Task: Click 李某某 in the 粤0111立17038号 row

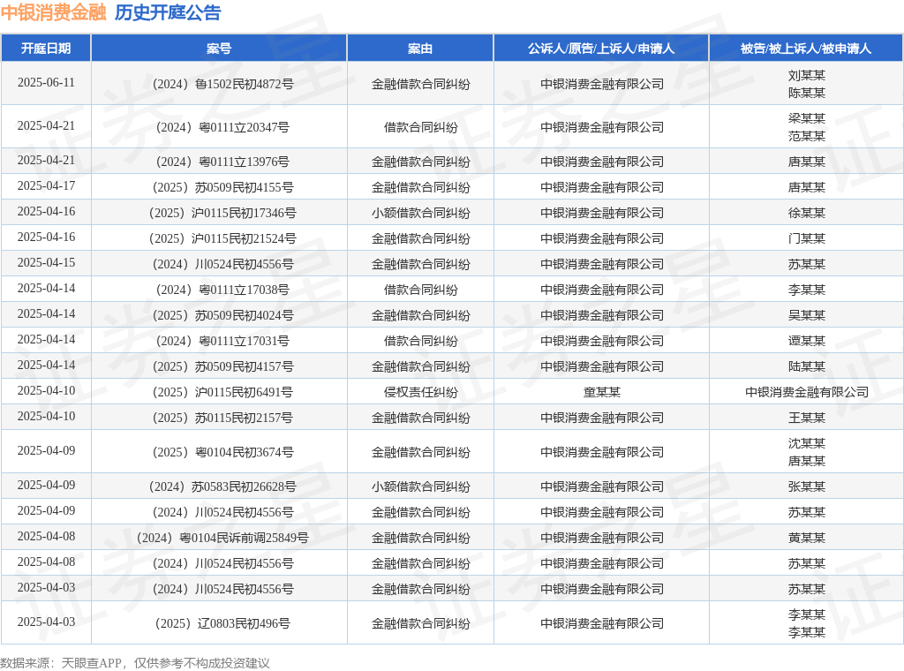Action: coord(807,290)
